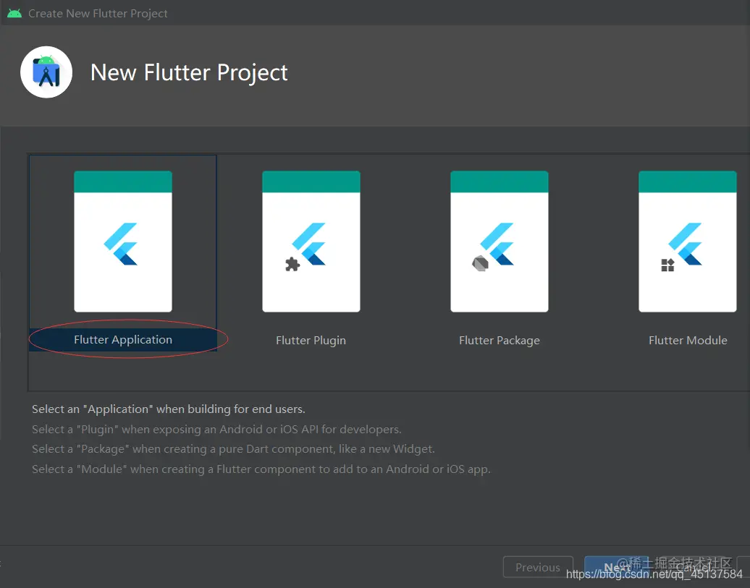Click the New Flutter Project heading
The image size is (750, 588).
(x=189, y=72)
